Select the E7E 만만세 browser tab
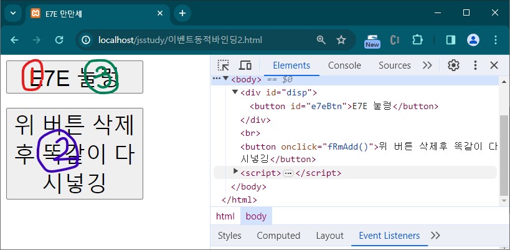Screen dimensions: 510x250 [97, 14]
